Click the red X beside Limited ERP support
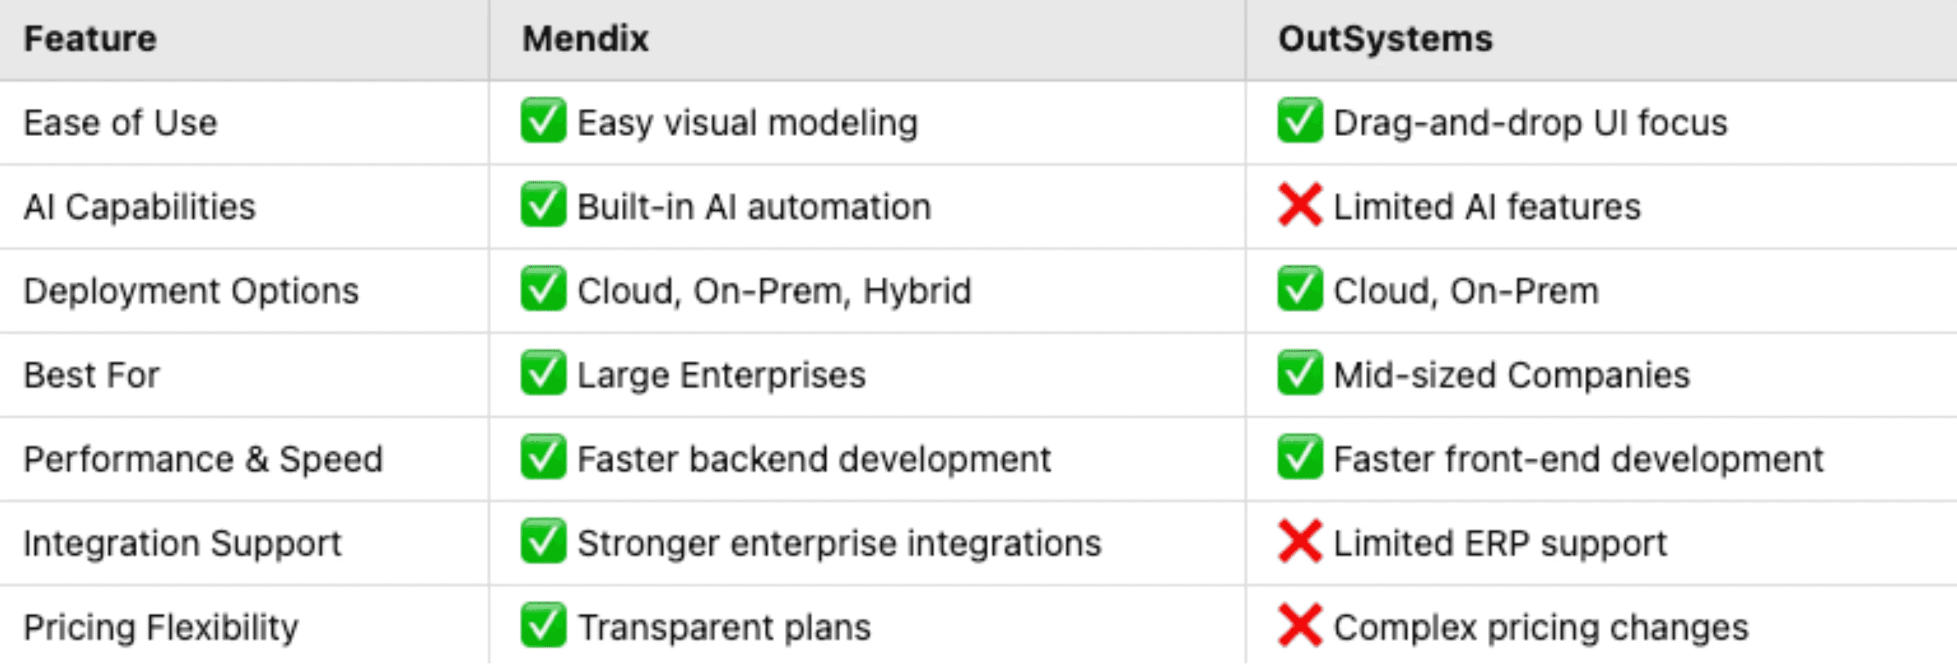 pyautogui.click(x=1300, y=541)
